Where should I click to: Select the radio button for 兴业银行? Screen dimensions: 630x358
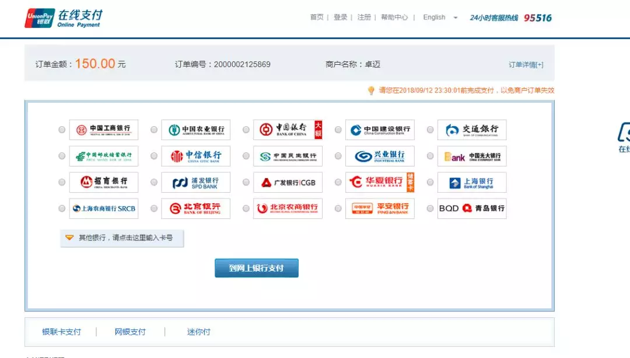338,156
